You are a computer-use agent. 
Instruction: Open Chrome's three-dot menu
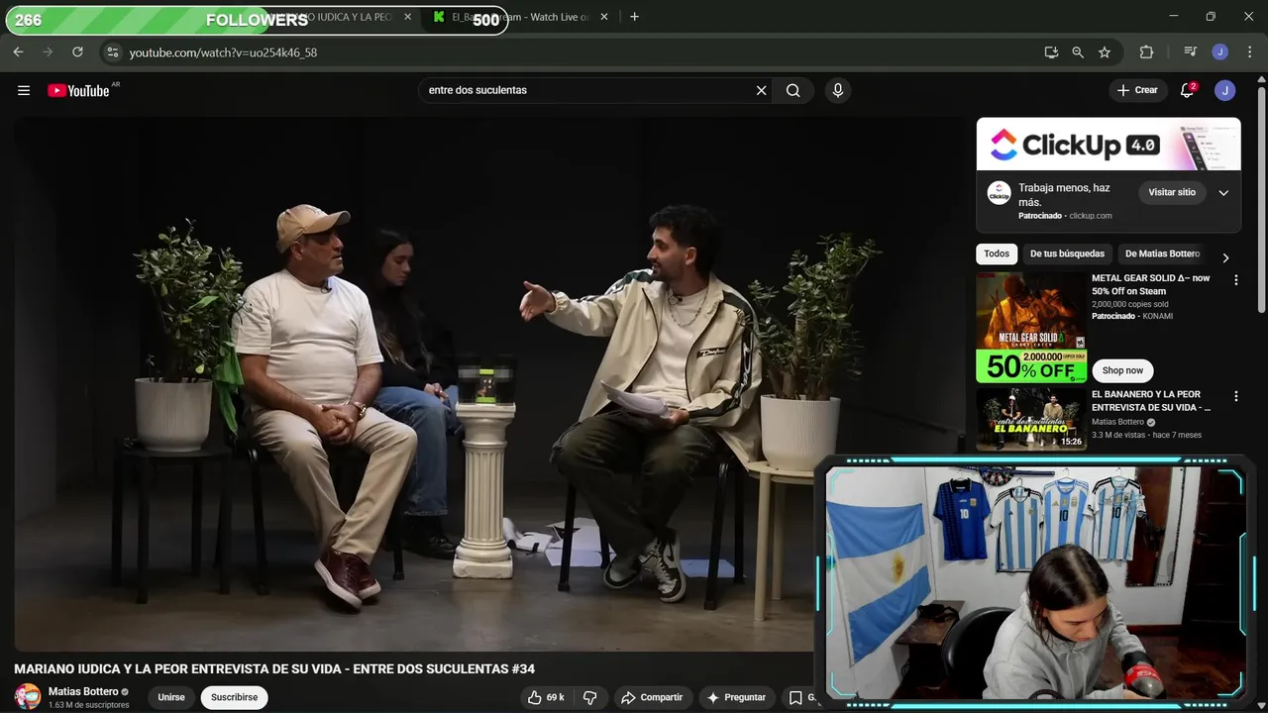pos(1248,52)
